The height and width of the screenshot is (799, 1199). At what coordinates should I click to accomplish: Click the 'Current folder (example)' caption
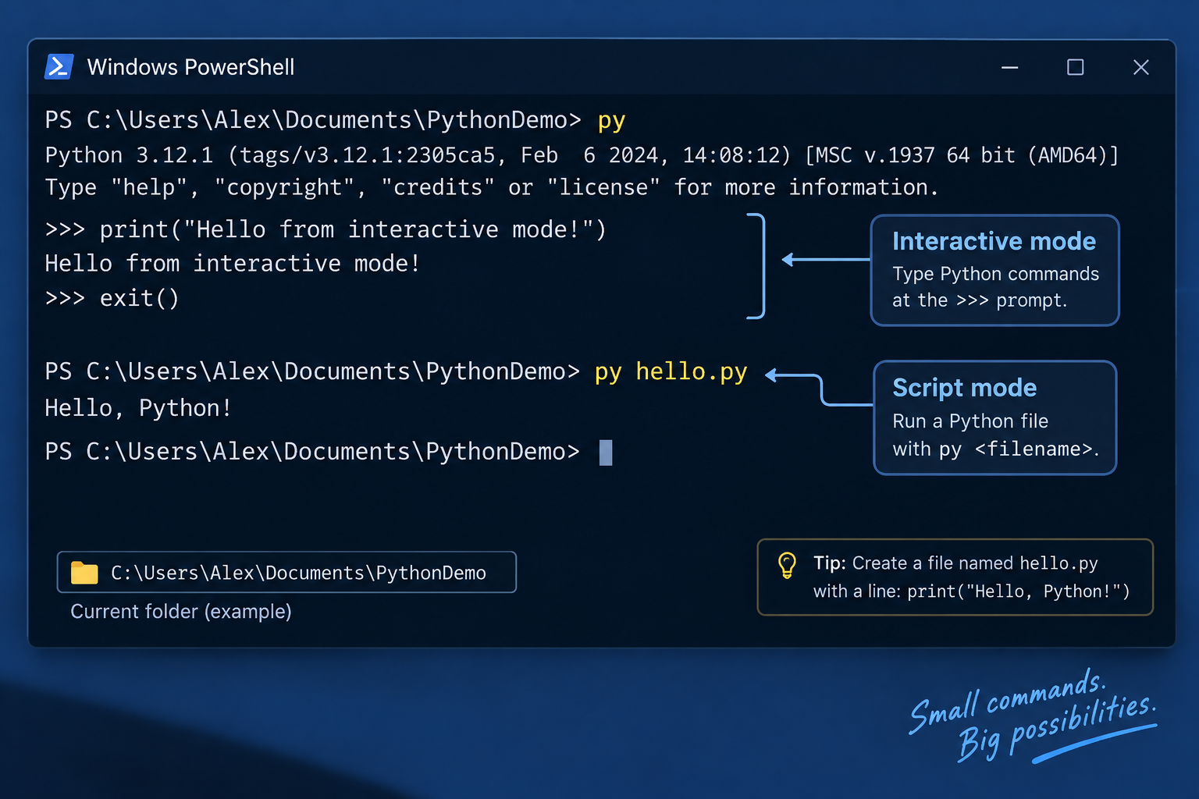(181, 612)
